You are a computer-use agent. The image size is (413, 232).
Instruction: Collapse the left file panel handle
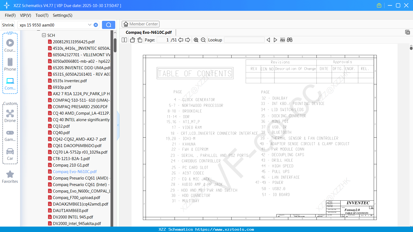click(118, 125)
